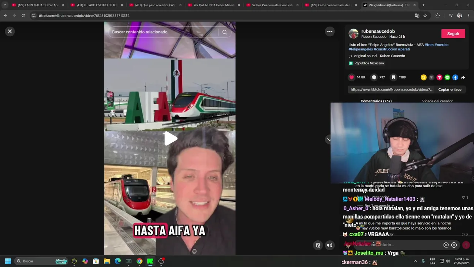Save video with the bookmark icon
The image size is (474, 267).
(393, 77)
